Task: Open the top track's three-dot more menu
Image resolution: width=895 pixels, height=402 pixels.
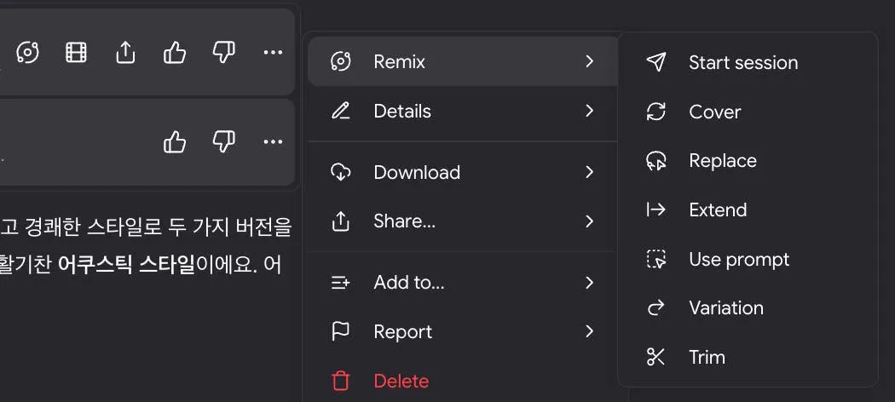Action: 273,53
